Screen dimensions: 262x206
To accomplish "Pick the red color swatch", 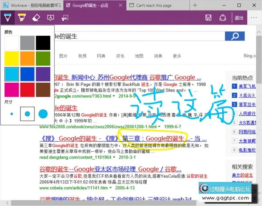I will 27,90.
